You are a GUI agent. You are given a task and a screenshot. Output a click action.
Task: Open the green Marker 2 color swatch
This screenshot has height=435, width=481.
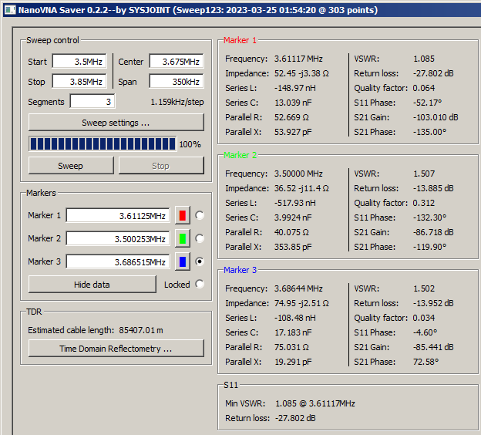click(183, 238)
